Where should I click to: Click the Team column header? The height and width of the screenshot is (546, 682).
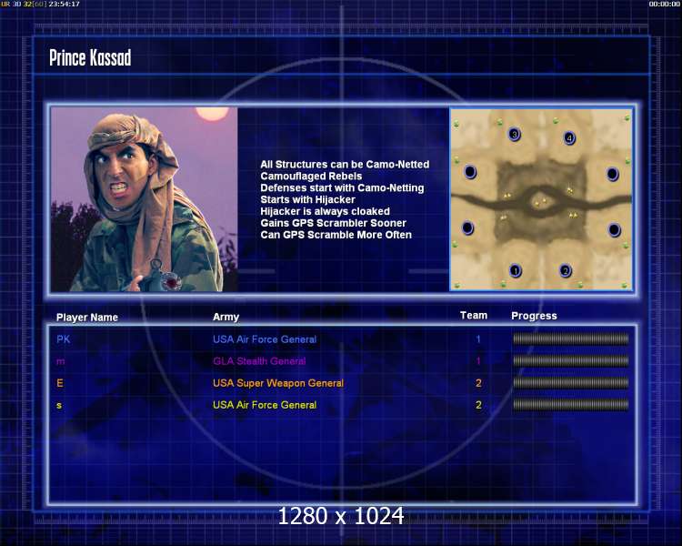click(x=474, y=316)
